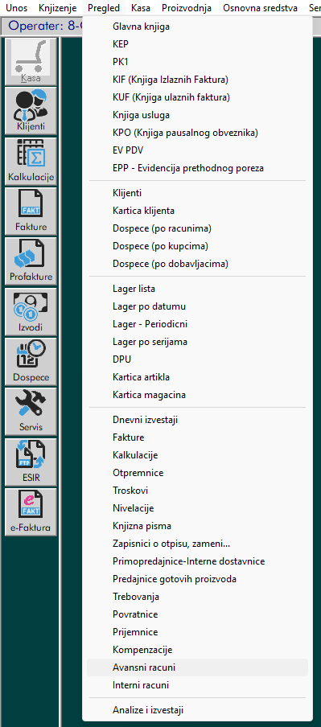Select Kartica klijenta entry
Screen dimensions: 321x727
197,211
